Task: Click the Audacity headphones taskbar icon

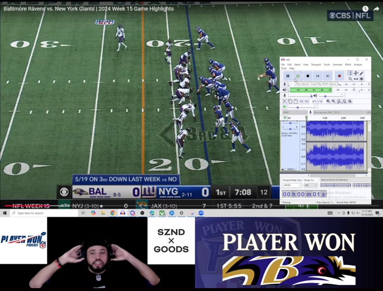Action: 122,213
